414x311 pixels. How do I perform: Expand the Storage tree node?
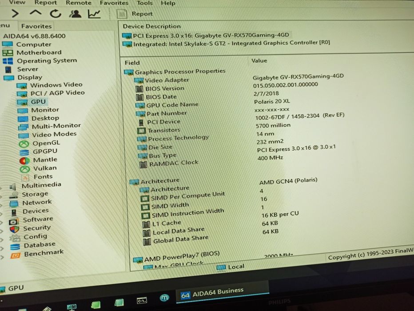[1, 197]
